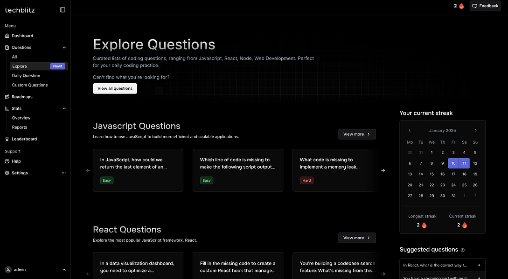Click the Help question mark icon
The height and width of the screenshot is (279, 508).
tap(7, 161)
